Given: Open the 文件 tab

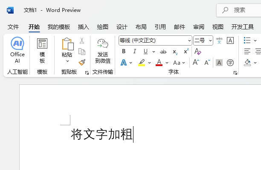Looking at the screenshot, I should pyautogui.click(x=13, y=27).
